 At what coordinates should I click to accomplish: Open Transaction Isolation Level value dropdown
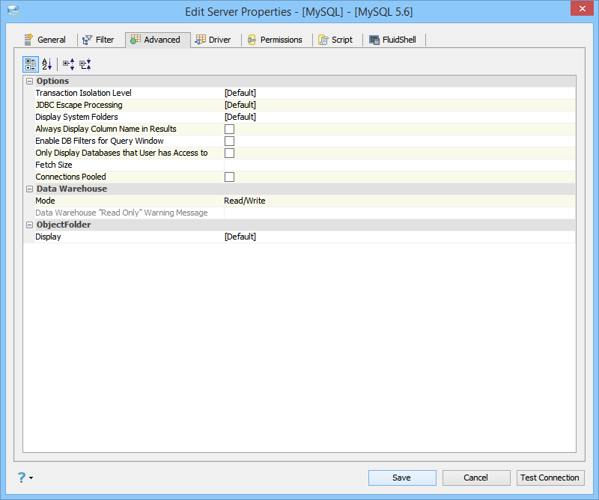point(399,93)
